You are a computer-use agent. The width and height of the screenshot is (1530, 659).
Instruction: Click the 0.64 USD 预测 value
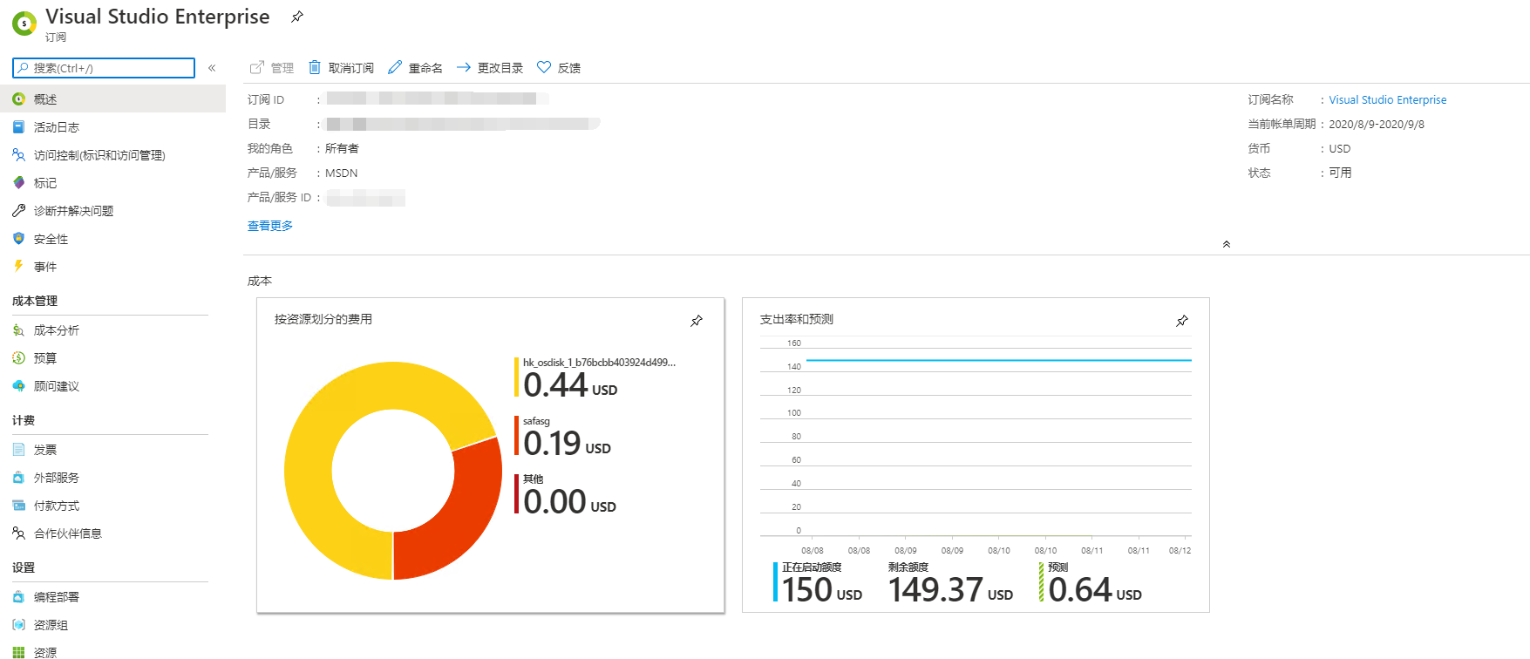(x=1095, y=590)
